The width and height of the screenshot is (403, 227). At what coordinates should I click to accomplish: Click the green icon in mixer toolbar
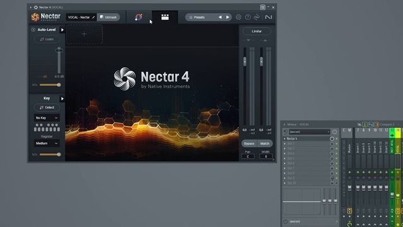coord(365,124)
